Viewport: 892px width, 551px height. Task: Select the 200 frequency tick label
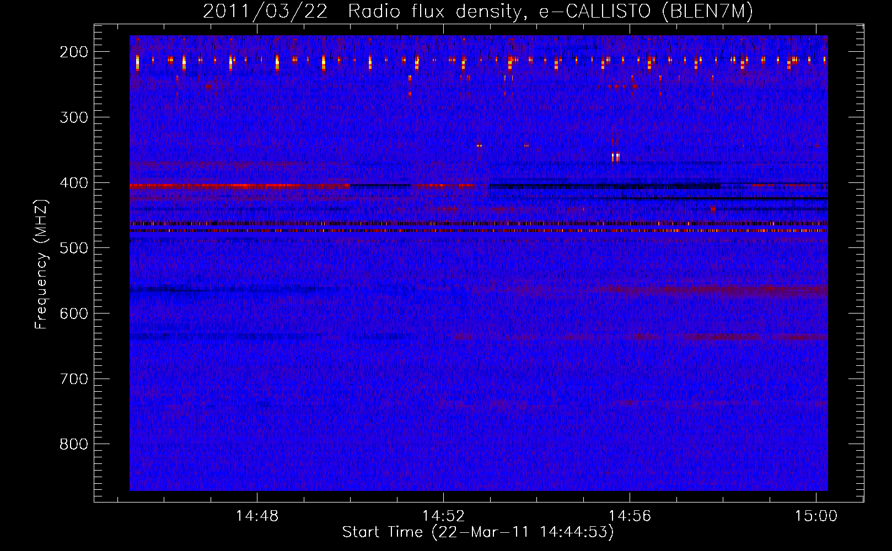click(73, 52)
